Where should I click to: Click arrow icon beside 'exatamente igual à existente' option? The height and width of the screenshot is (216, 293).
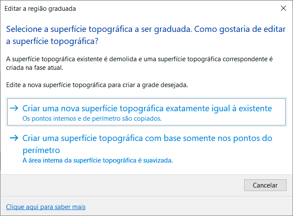pyautogui.click(x=14, y=108)
